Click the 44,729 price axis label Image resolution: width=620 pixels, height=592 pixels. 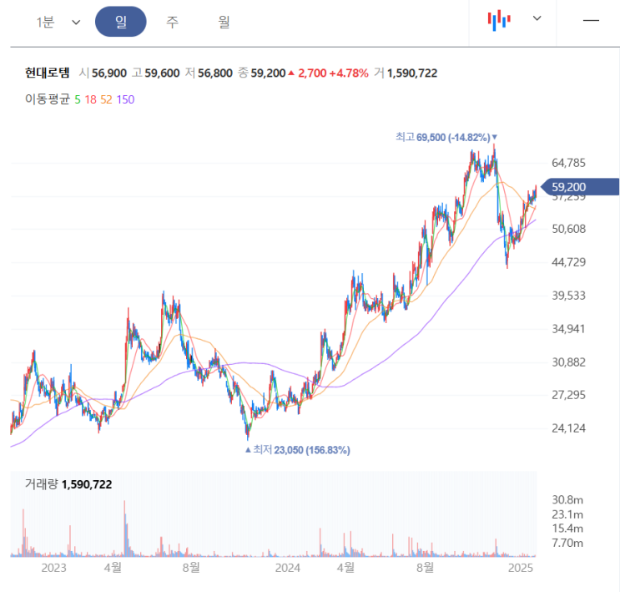[x=568, y=262]
